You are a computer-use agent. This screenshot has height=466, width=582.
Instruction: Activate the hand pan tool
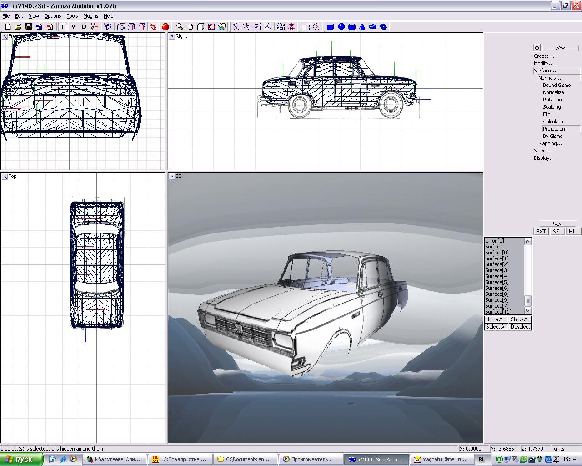click(191, 27)
